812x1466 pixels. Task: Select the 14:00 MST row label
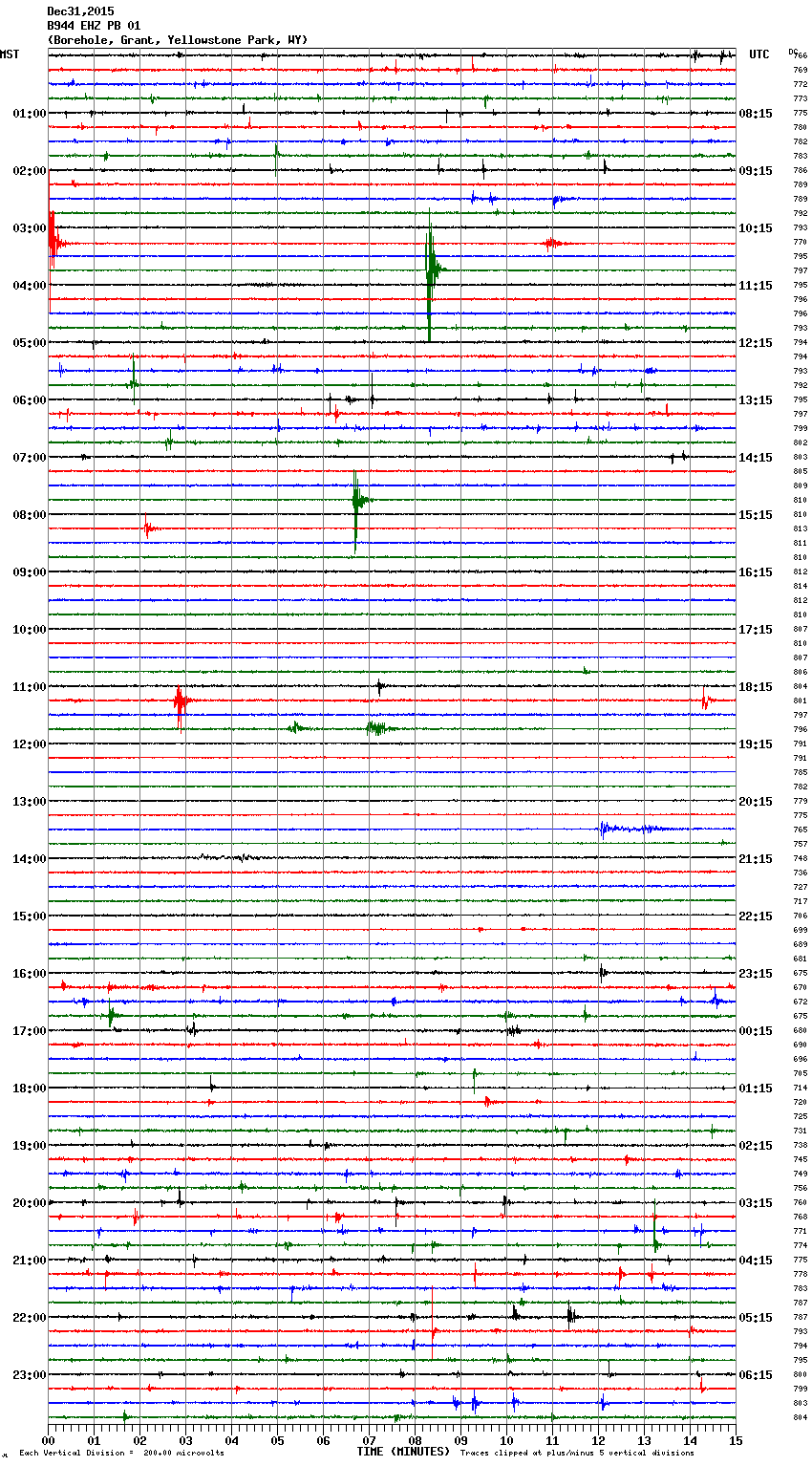click(x=30, y=859)
